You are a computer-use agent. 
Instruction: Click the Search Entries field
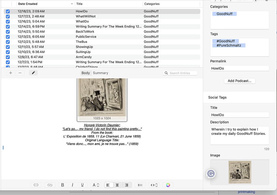[x=180, y=73]
